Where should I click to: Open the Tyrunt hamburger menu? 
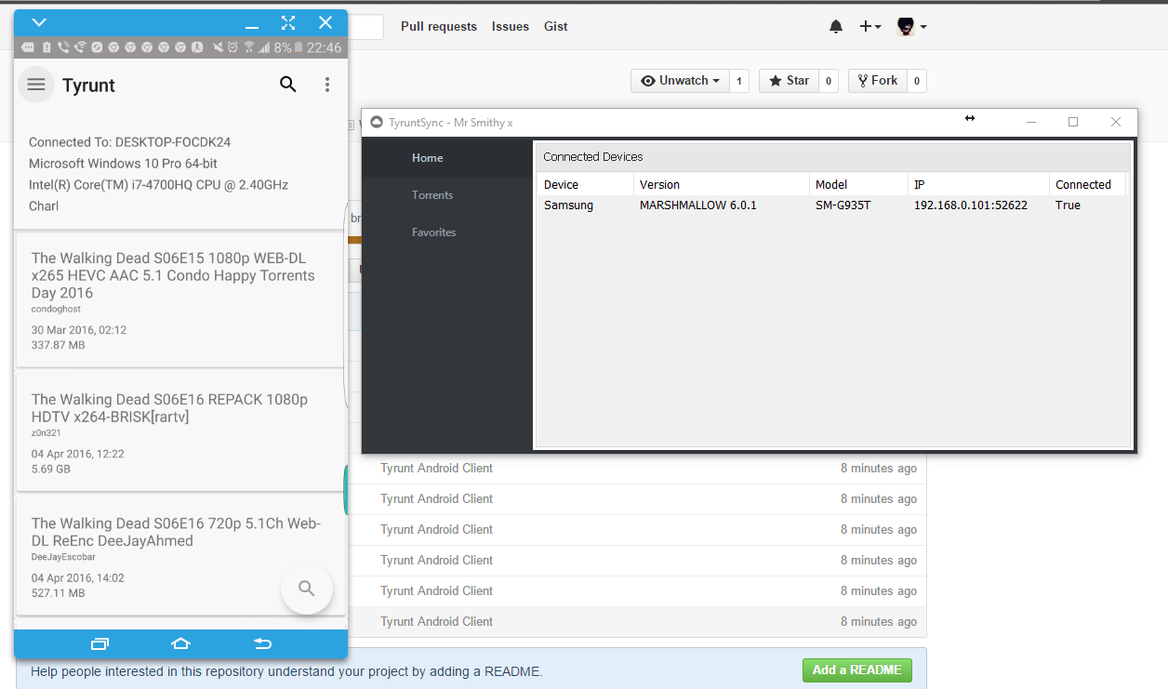point(36,85)
